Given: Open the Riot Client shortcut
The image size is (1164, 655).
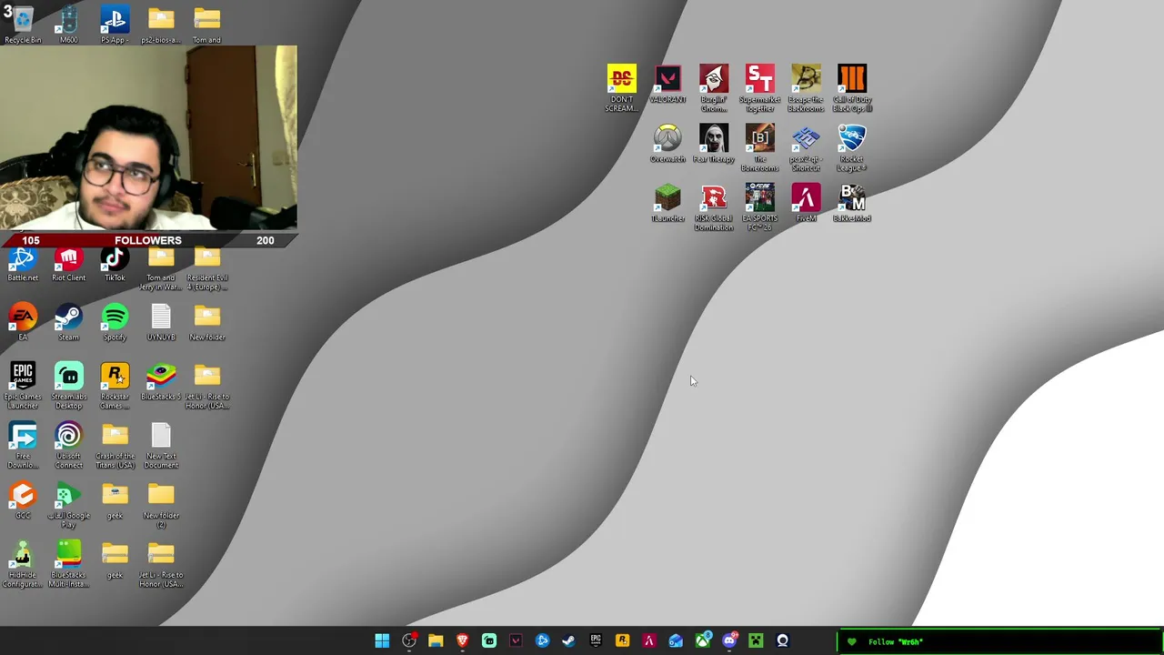Looking at the screenshot, I should pos(69,262).
